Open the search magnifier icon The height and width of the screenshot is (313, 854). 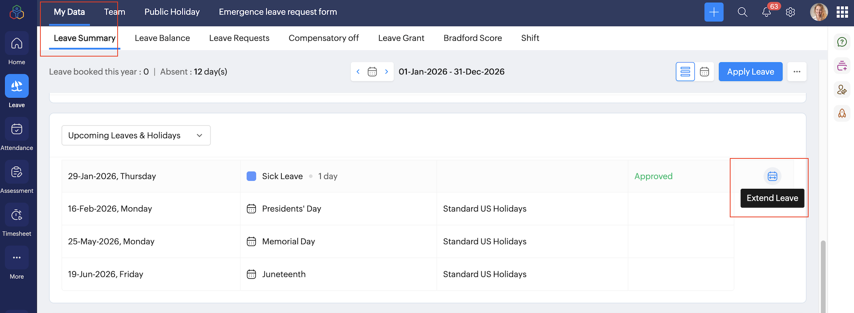(742, 12)
